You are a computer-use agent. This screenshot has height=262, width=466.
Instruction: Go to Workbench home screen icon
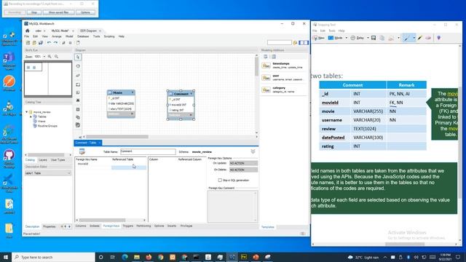tap(28, 31)
